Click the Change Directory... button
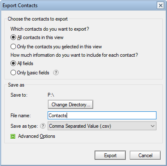 [x=70, y=105]
